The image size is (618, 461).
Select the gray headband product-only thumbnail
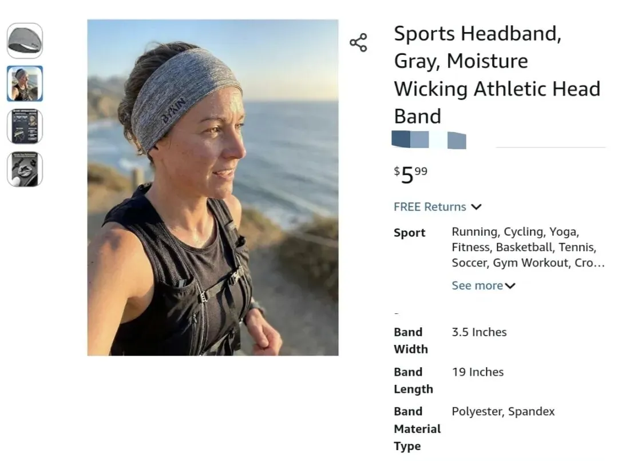point(25,41)
